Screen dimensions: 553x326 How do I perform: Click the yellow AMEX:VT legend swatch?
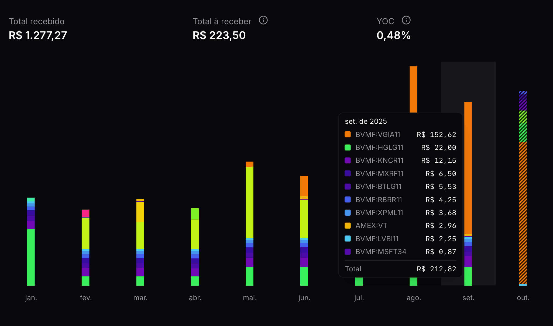coord(348,226)
